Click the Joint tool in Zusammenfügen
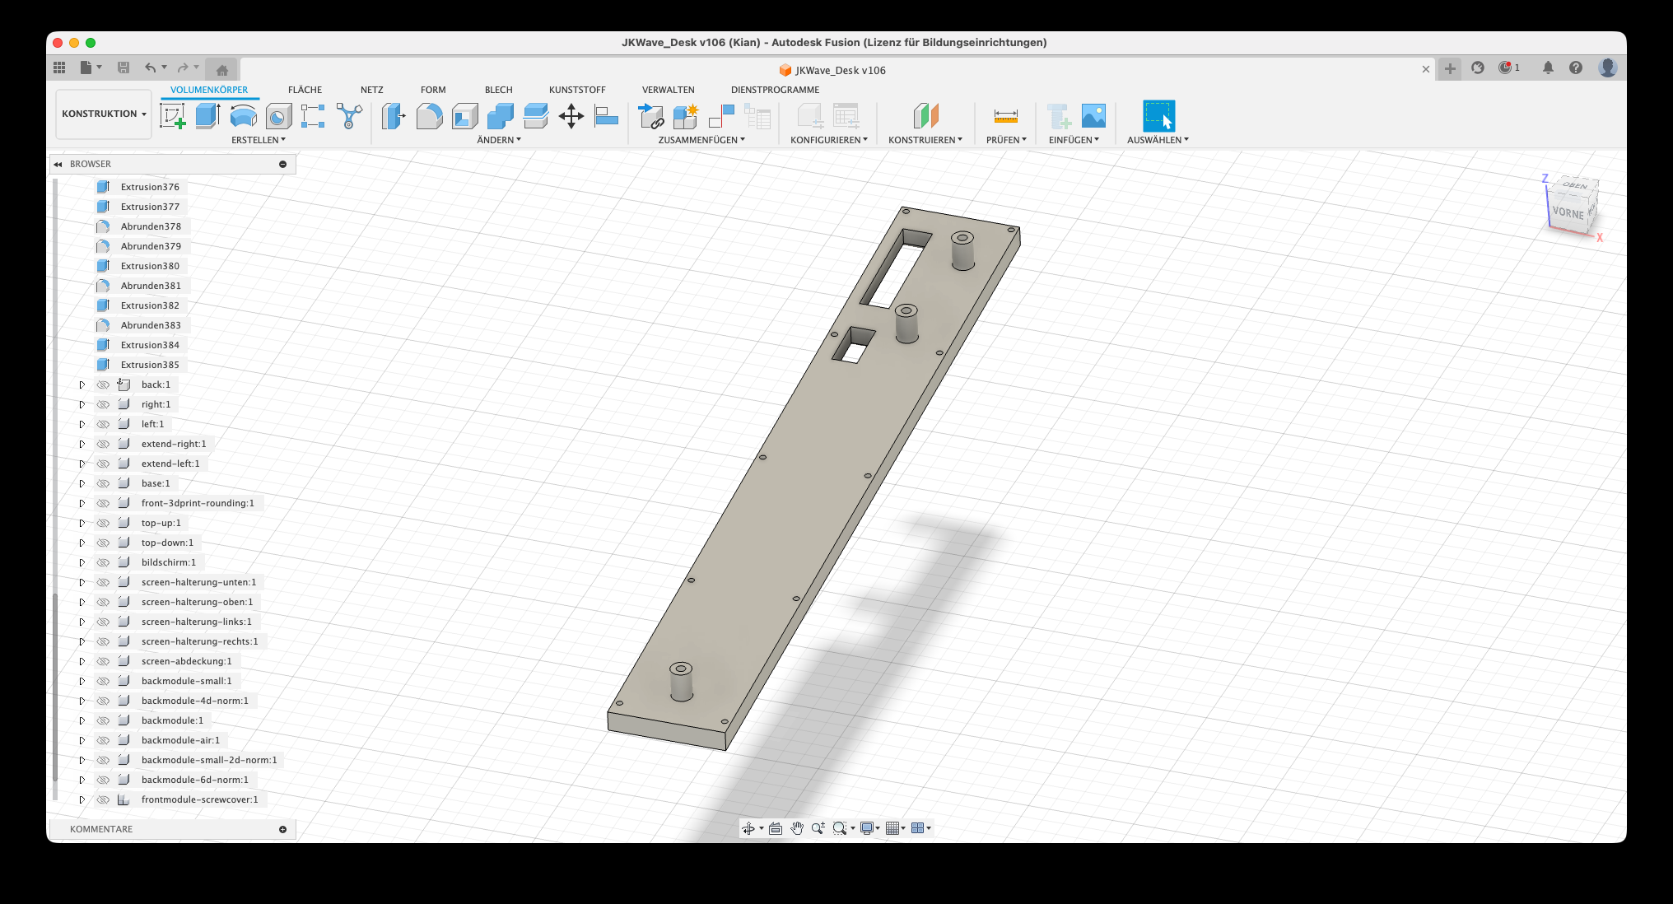The height and width of the screenshot is (904, 1673). [721, 116]
